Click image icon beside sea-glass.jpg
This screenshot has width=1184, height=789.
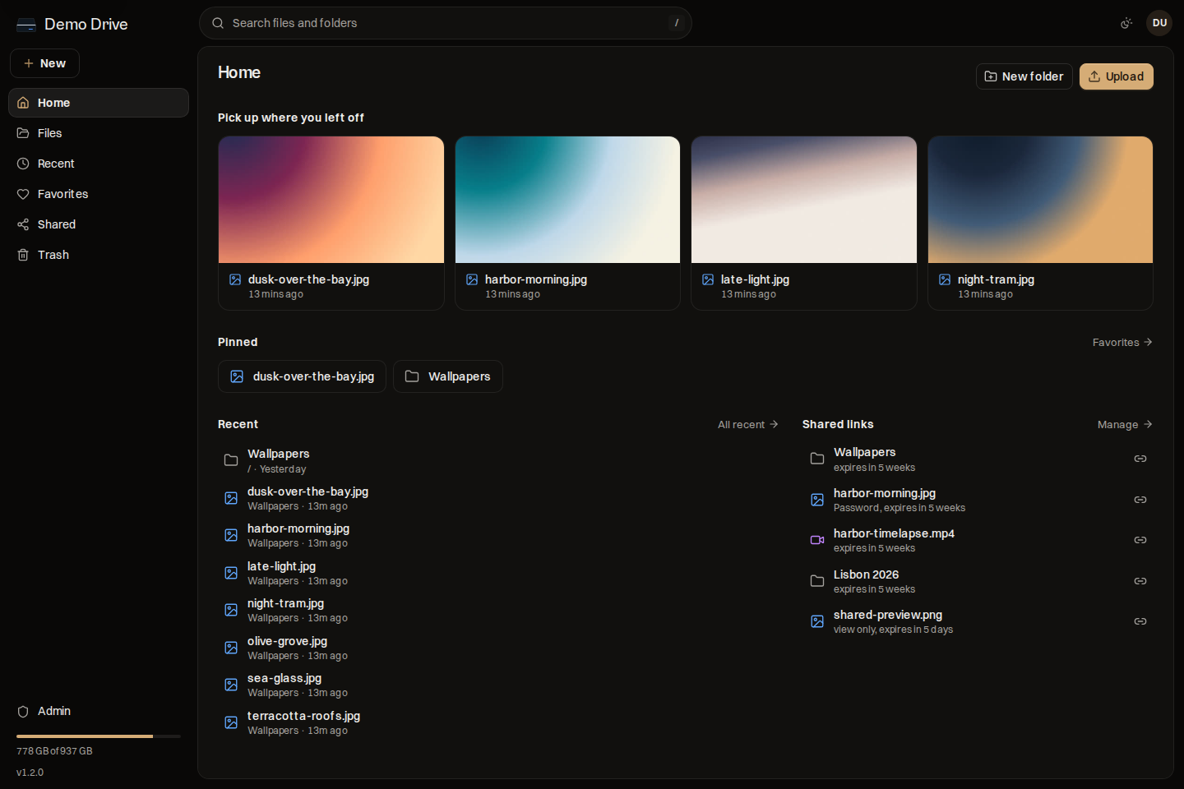231,685
